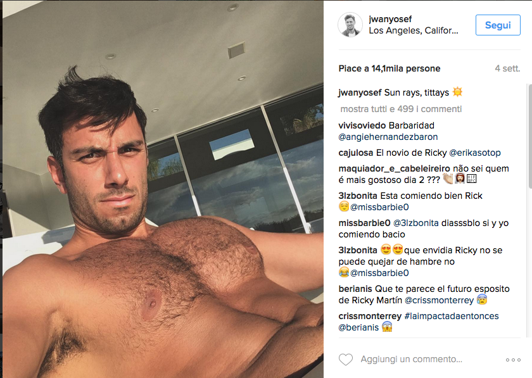Image resolution: width=532 pixels, height=378 pixels.
Task: Click the Segui follow button
Action: (498, 25)
